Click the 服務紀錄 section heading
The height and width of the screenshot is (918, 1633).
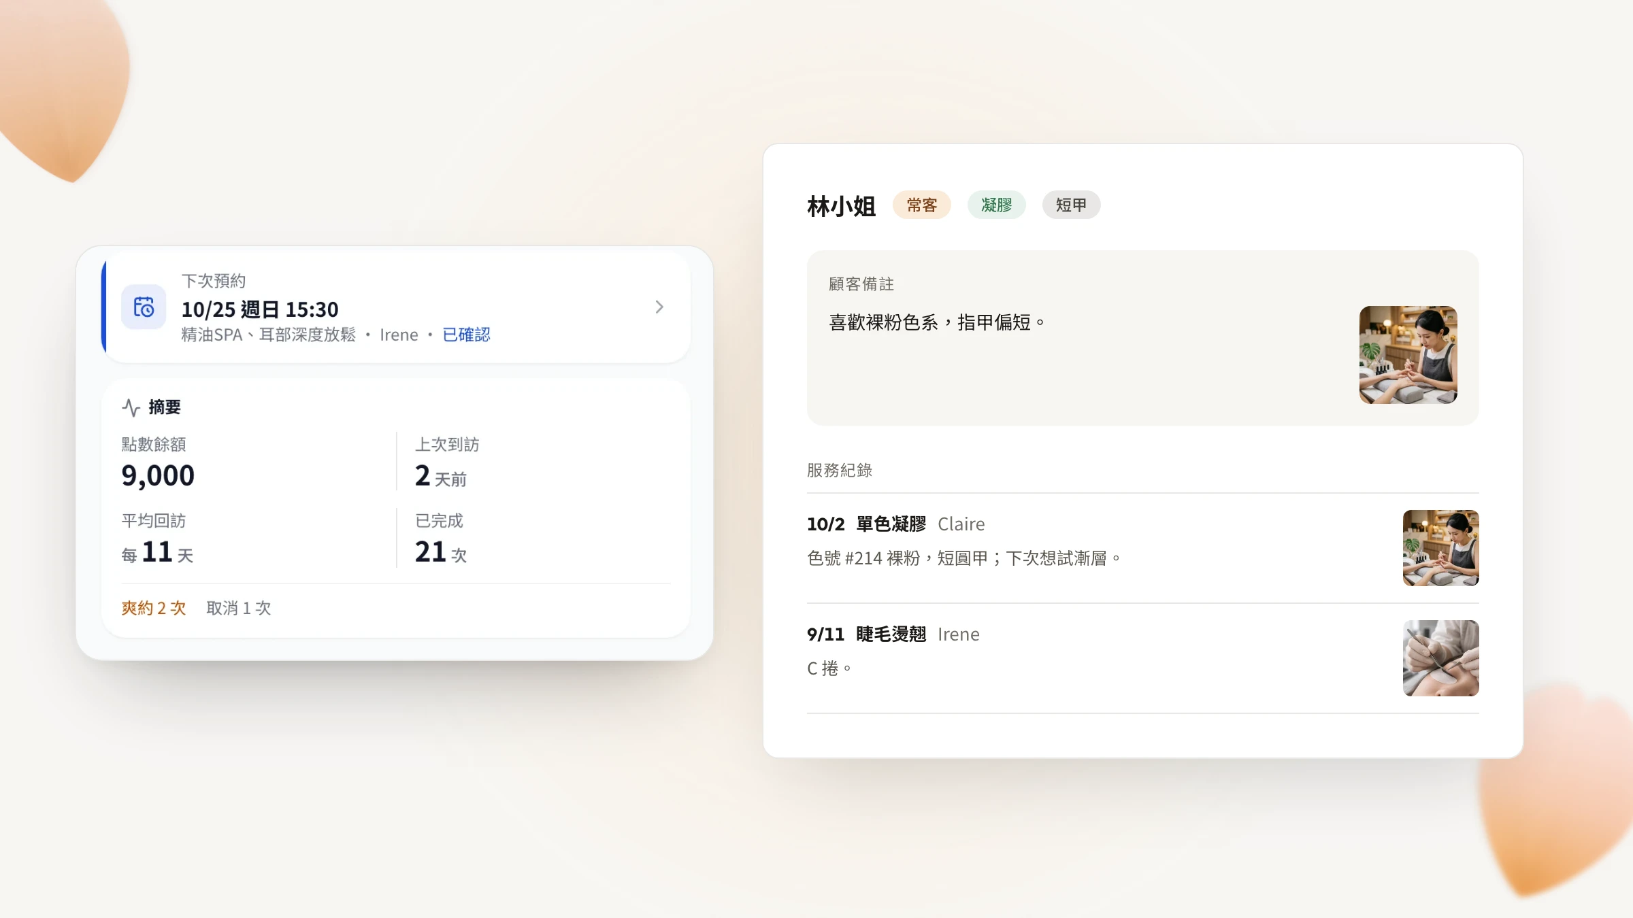(x=840, y=470)
